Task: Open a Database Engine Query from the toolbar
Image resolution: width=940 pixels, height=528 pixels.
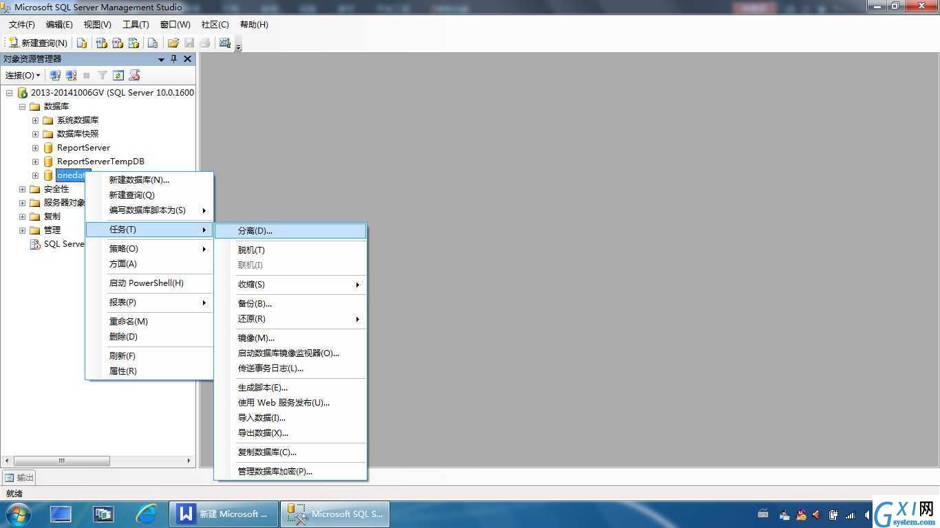Action: pyautogui.click(x=82, y=43)
